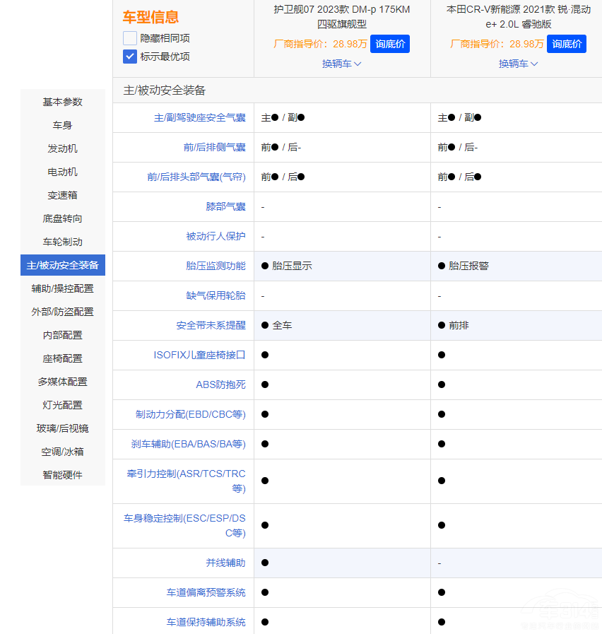Expand 换辆车 dropdown for 本田CR-V
602x634 pixels.
point(519,64)
